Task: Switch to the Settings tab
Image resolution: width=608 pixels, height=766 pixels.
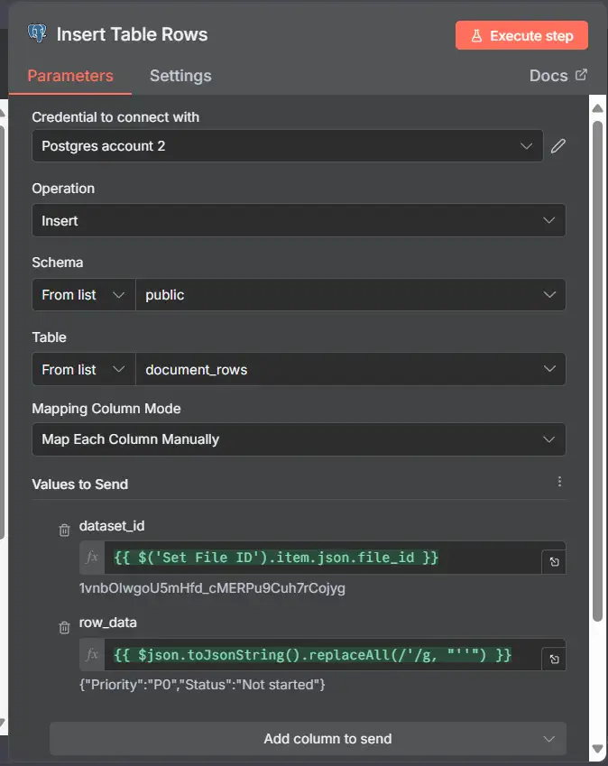Action: pyautogui.click(x=180, y=76)
